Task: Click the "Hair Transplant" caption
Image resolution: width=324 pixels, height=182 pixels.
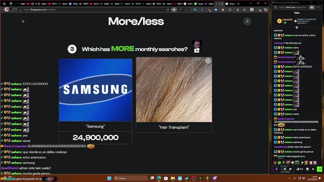Action: click(174, 127)
